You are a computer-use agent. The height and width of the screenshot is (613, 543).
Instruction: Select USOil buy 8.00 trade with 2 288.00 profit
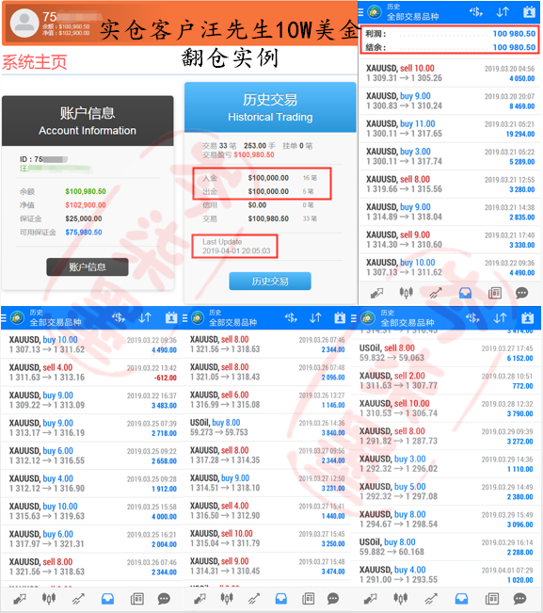(x=446, y=547)
